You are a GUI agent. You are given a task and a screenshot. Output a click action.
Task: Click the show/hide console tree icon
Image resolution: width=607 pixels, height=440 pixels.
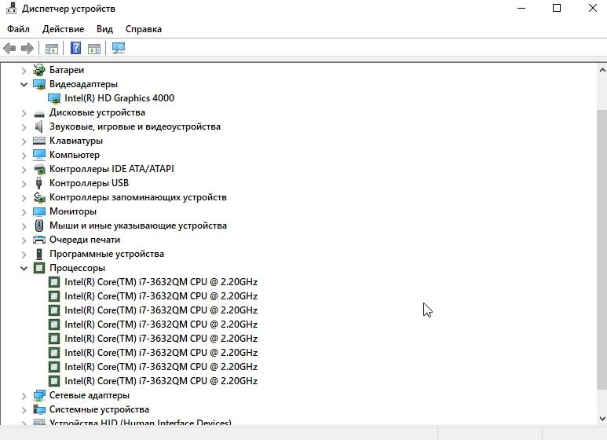(51, 49)
